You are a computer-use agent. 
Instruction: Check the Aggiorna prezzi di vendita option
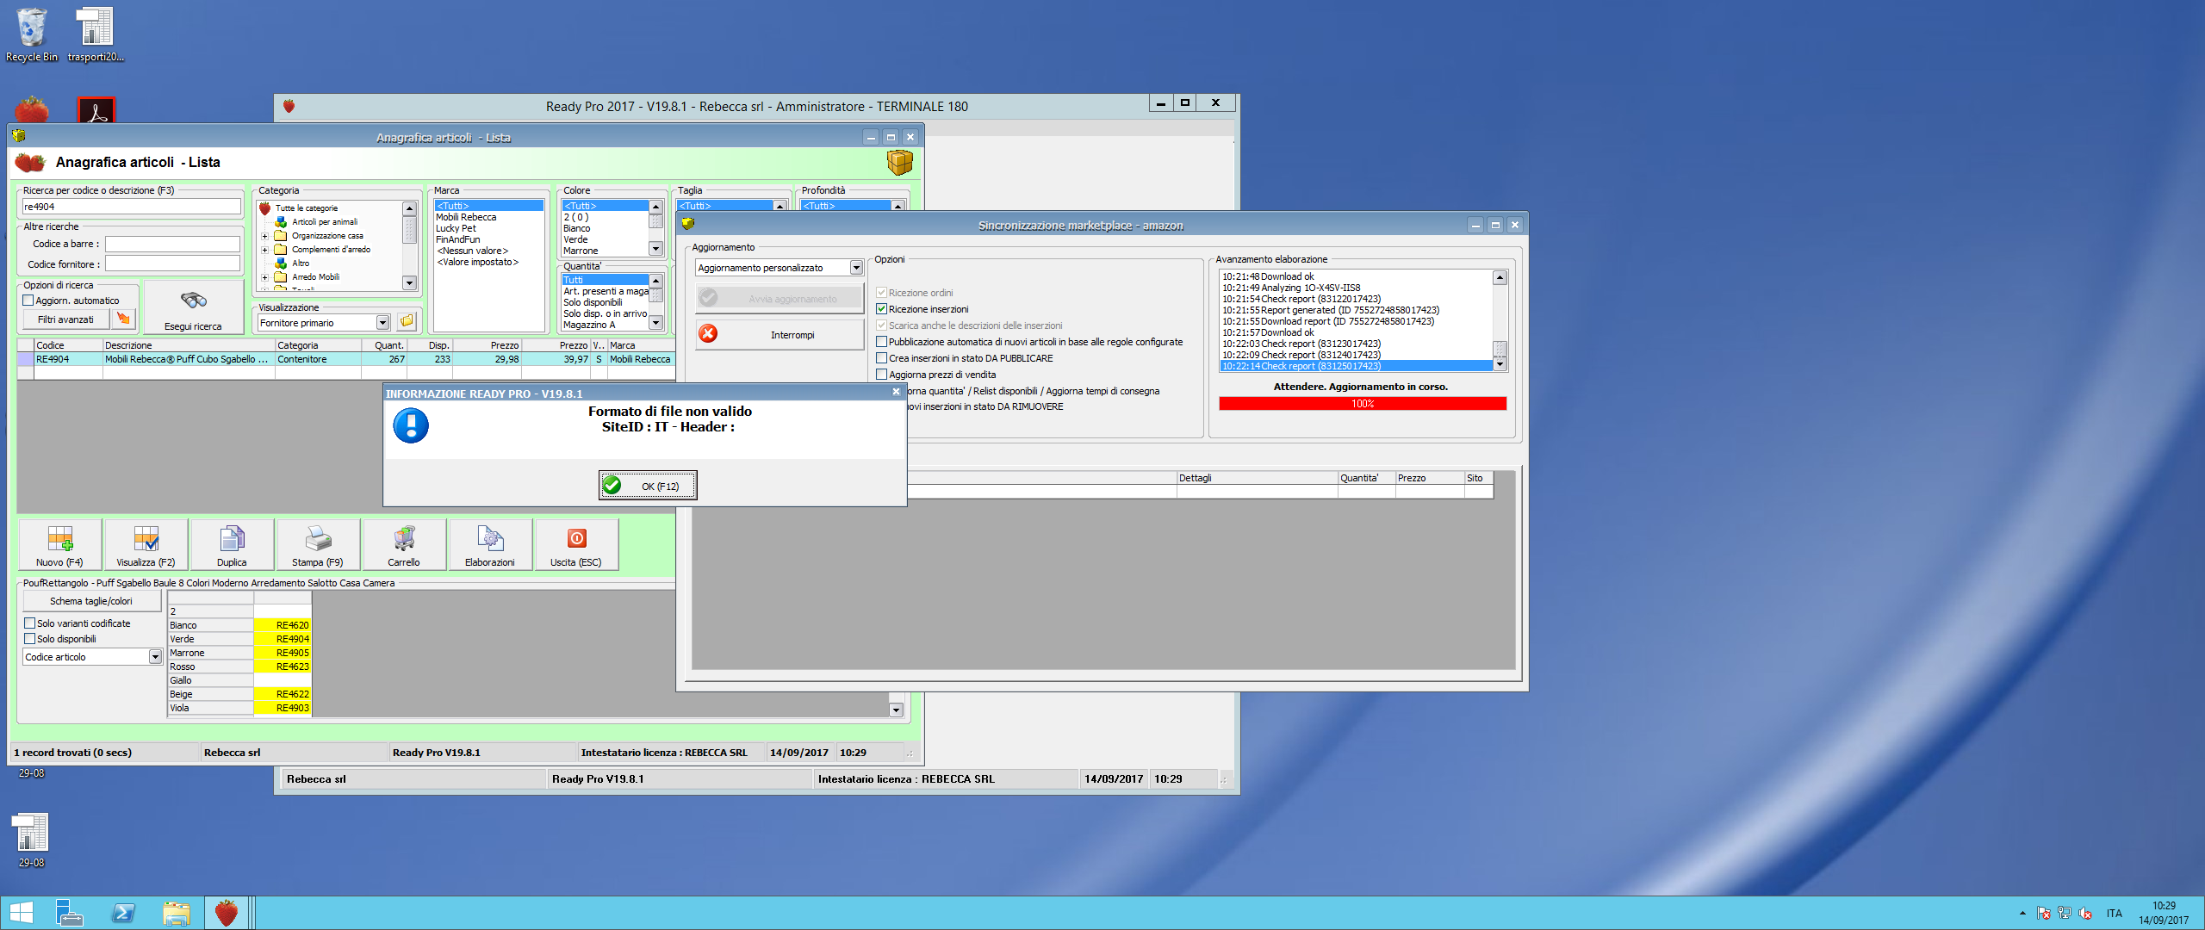click(x=881, y=375)
